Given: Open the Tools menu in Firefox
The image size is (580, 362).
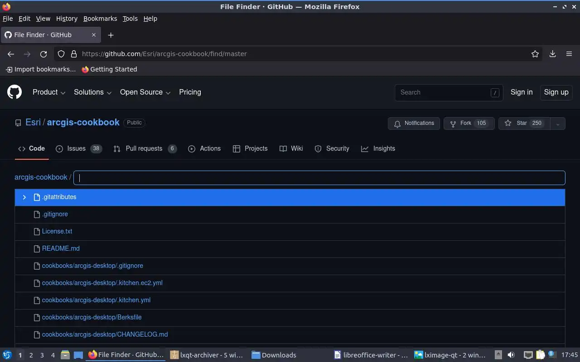Looking at the screenshot, I should (130, 19).
